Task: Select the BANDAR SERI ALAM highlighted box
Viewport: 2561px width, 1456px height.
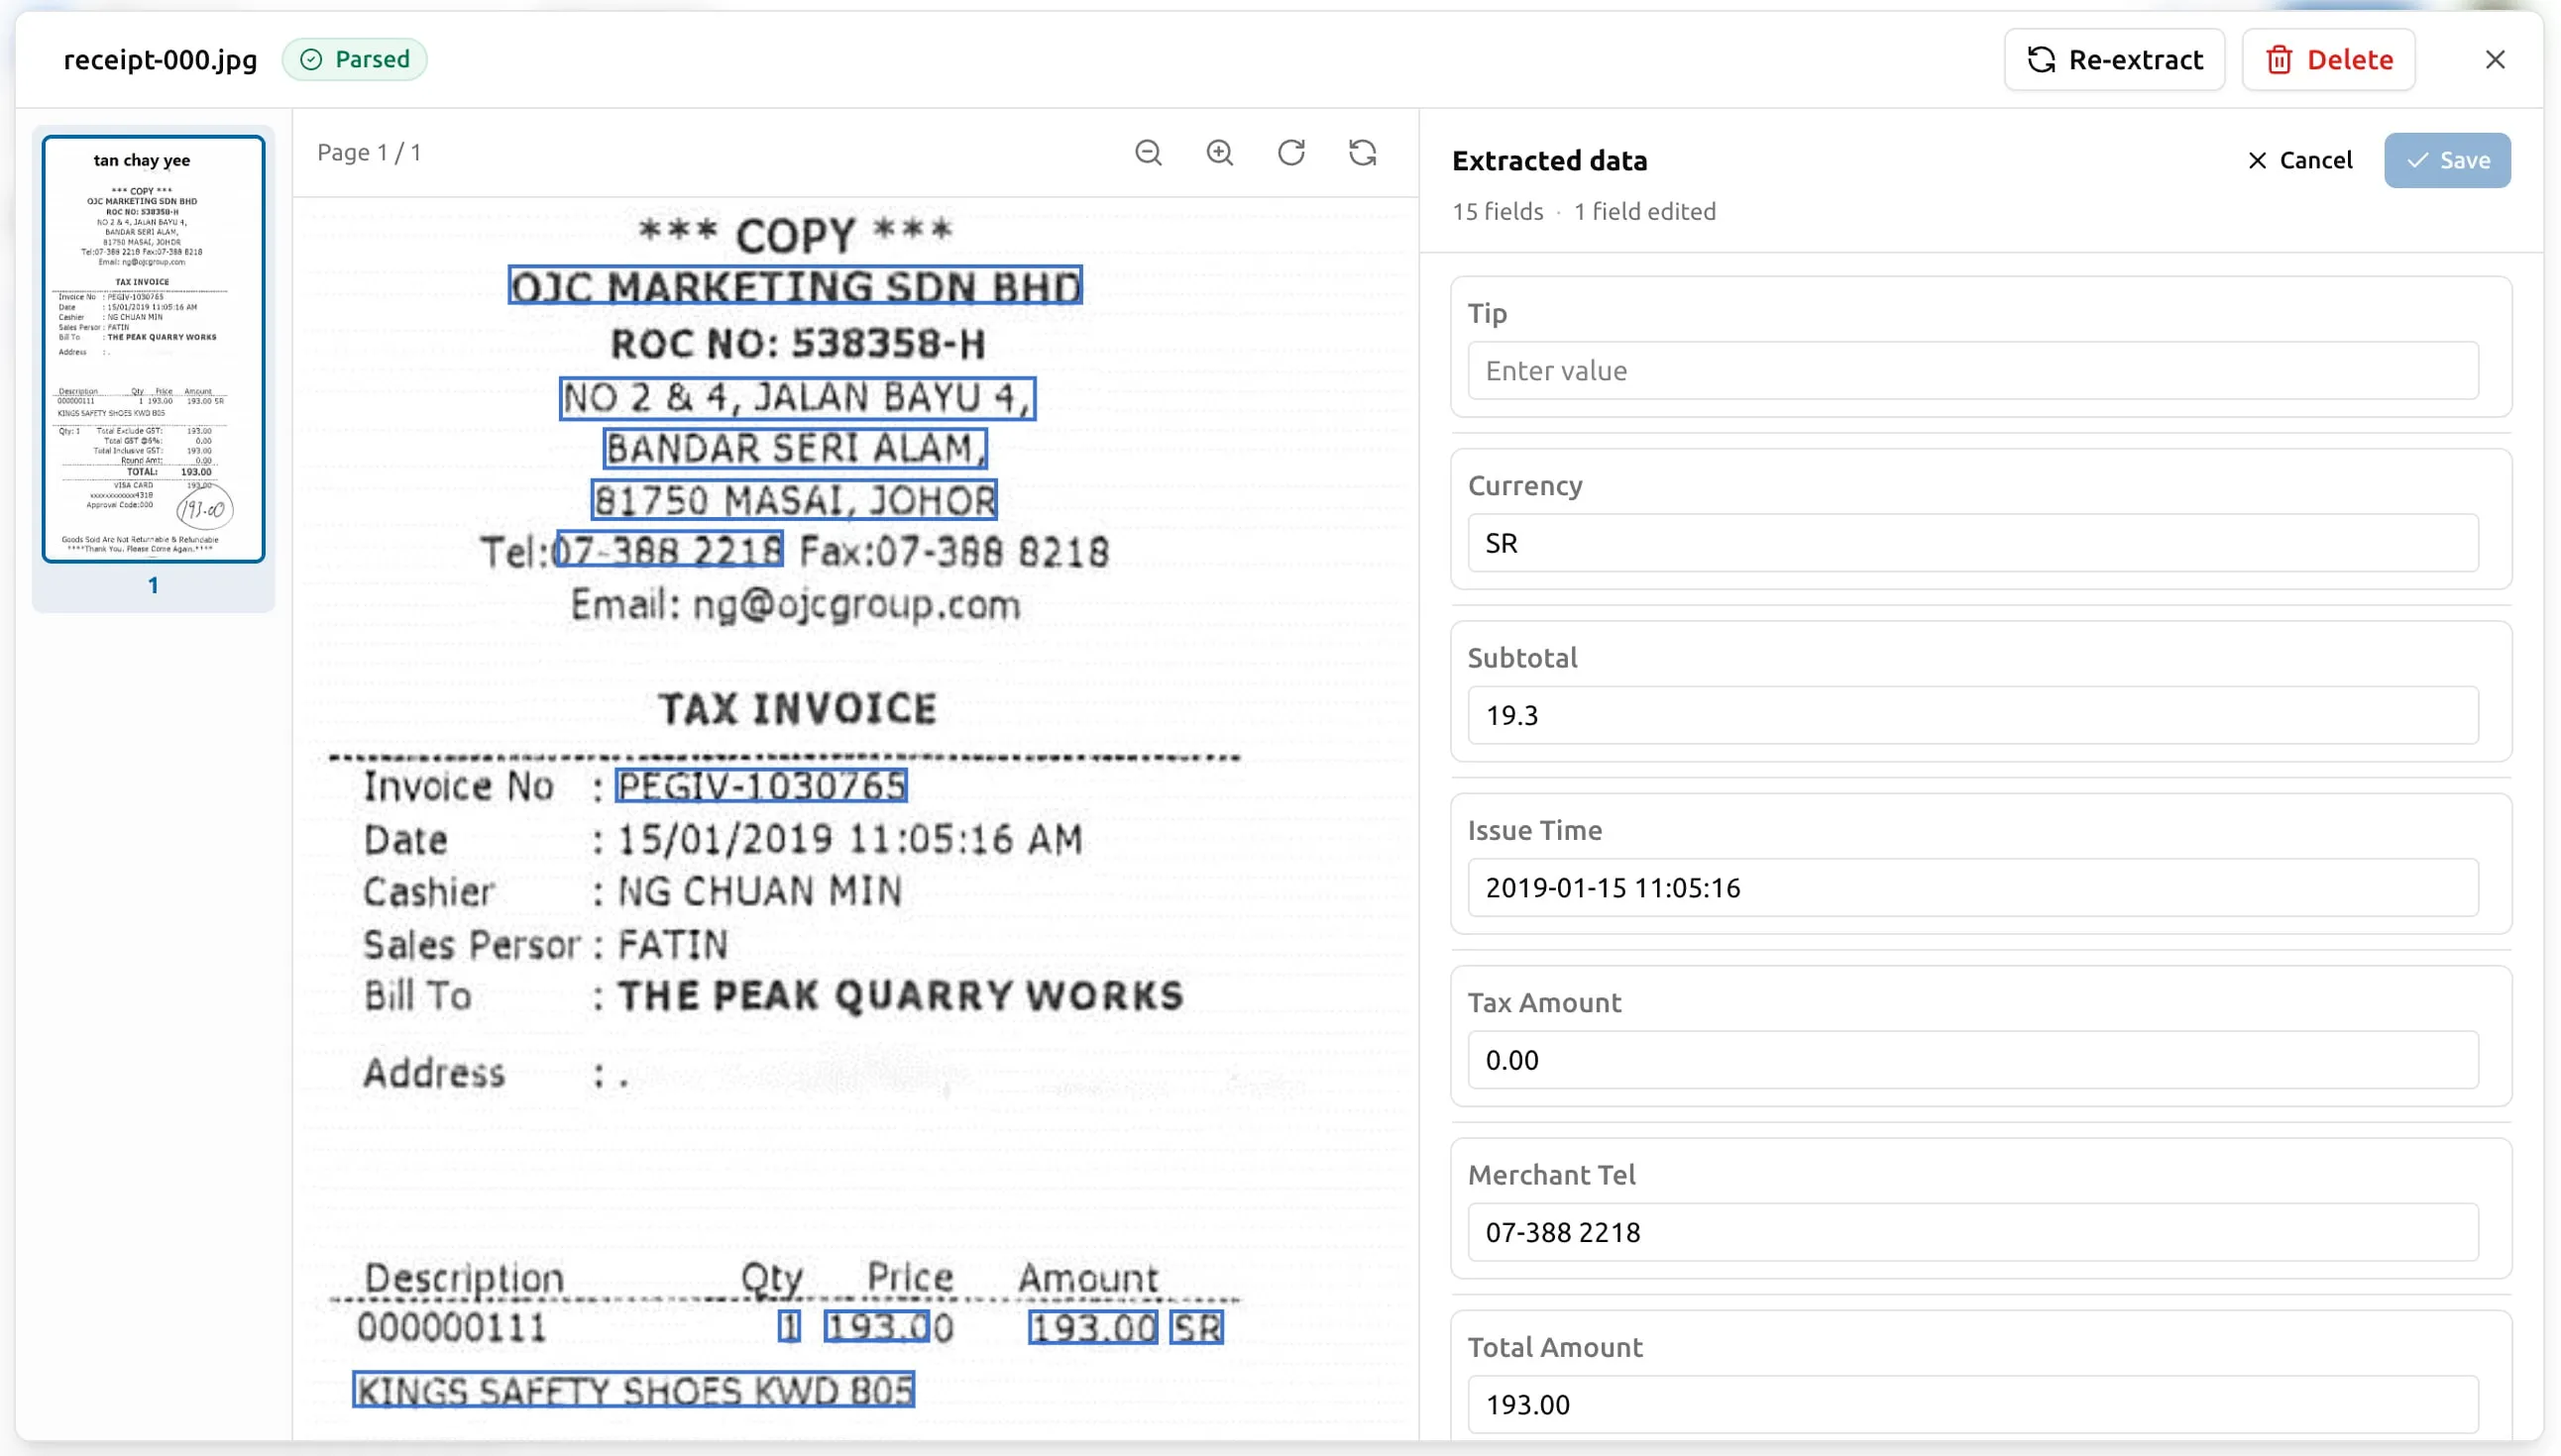Action: (795, 448)
